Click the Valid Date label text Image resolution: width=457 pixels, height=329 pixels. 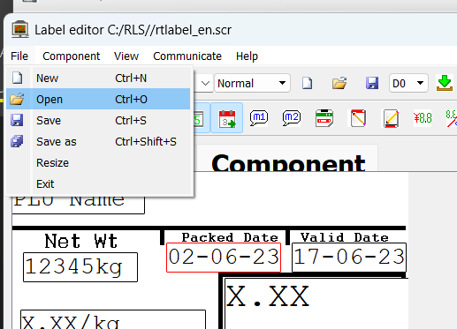[345, 237]
